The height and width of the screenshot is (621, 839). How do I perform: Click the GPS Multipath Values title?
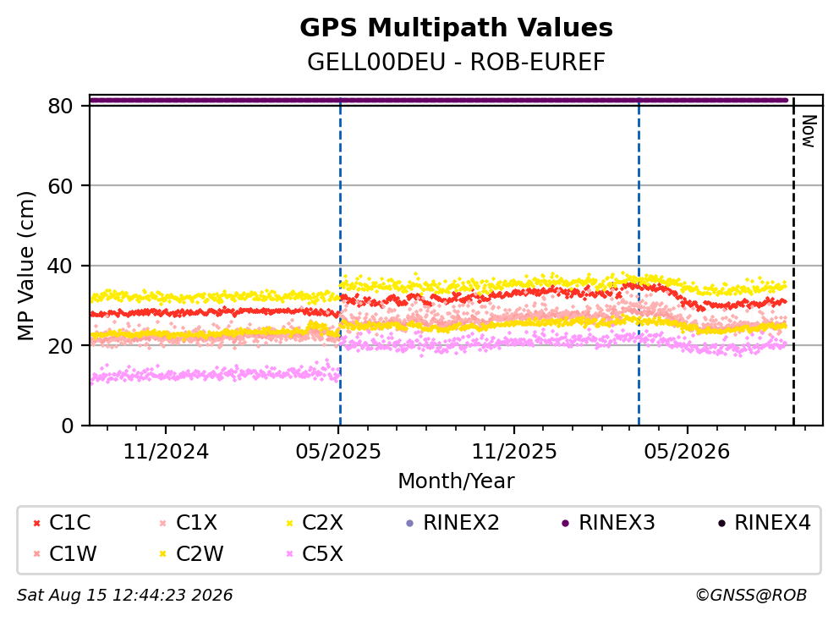[456, 28]
